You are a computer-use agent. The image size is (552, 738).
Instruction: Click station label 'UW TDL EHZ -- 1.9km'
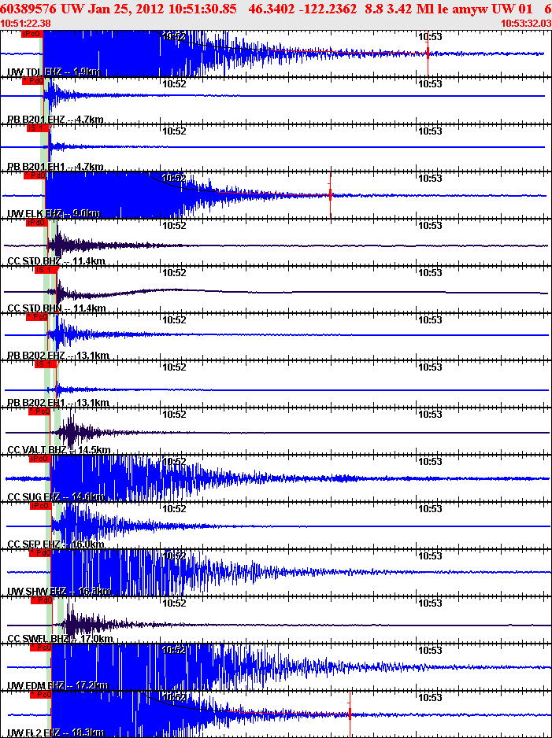coord(54,72)
